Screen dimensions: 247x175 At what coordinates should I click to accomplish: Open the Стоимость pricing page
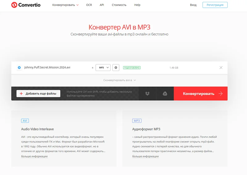tap(119, 5)
